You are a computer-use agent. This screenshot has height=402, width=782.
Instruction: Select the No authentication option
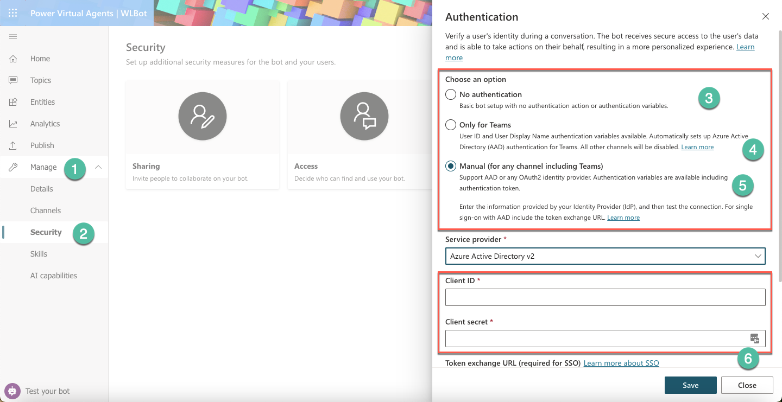tap(451, 94)
